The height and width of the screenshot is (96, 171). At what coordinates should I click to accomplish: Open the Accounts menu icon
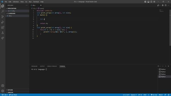(3, 86)
